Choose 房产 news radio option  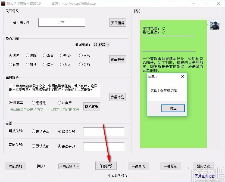[x=48, y=65]
